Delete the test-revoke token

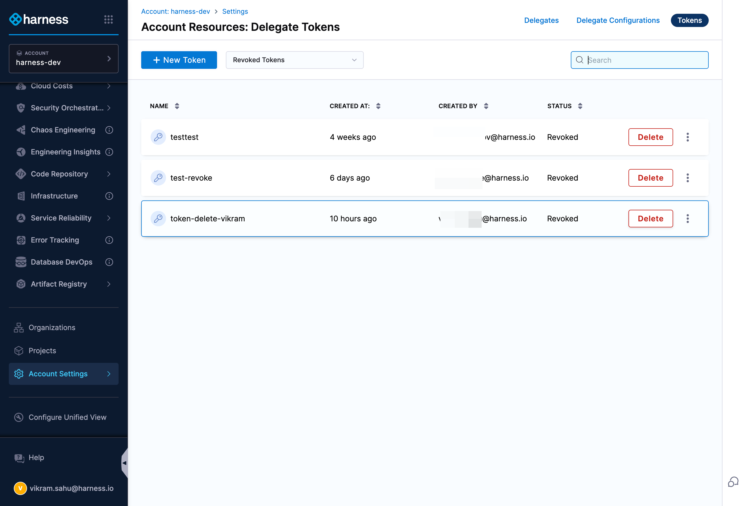click(x=651, y=178)
